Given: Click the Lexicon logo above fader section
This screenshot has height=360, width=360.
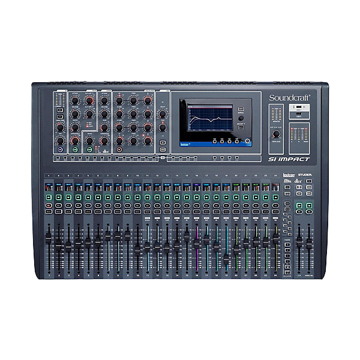Looking at the screenshot, I should click(289, 175).
